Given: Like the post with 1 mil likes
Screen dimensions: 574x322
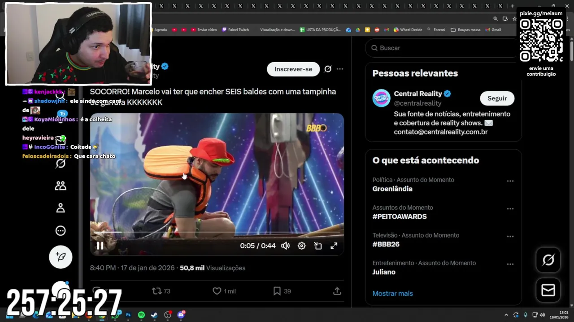Looking at the screenshot, I should point(224,291).
